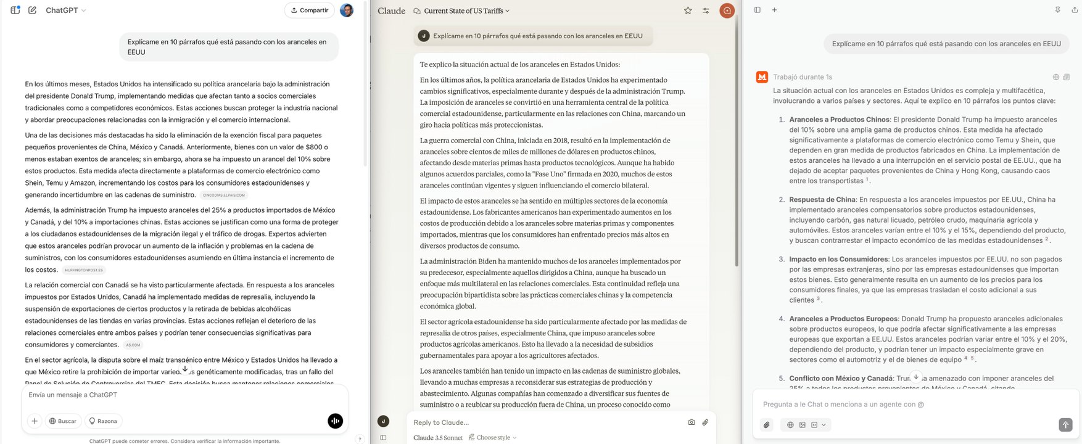Click 'Aranceles a Productos Chinos' heading

coord(840,120)
